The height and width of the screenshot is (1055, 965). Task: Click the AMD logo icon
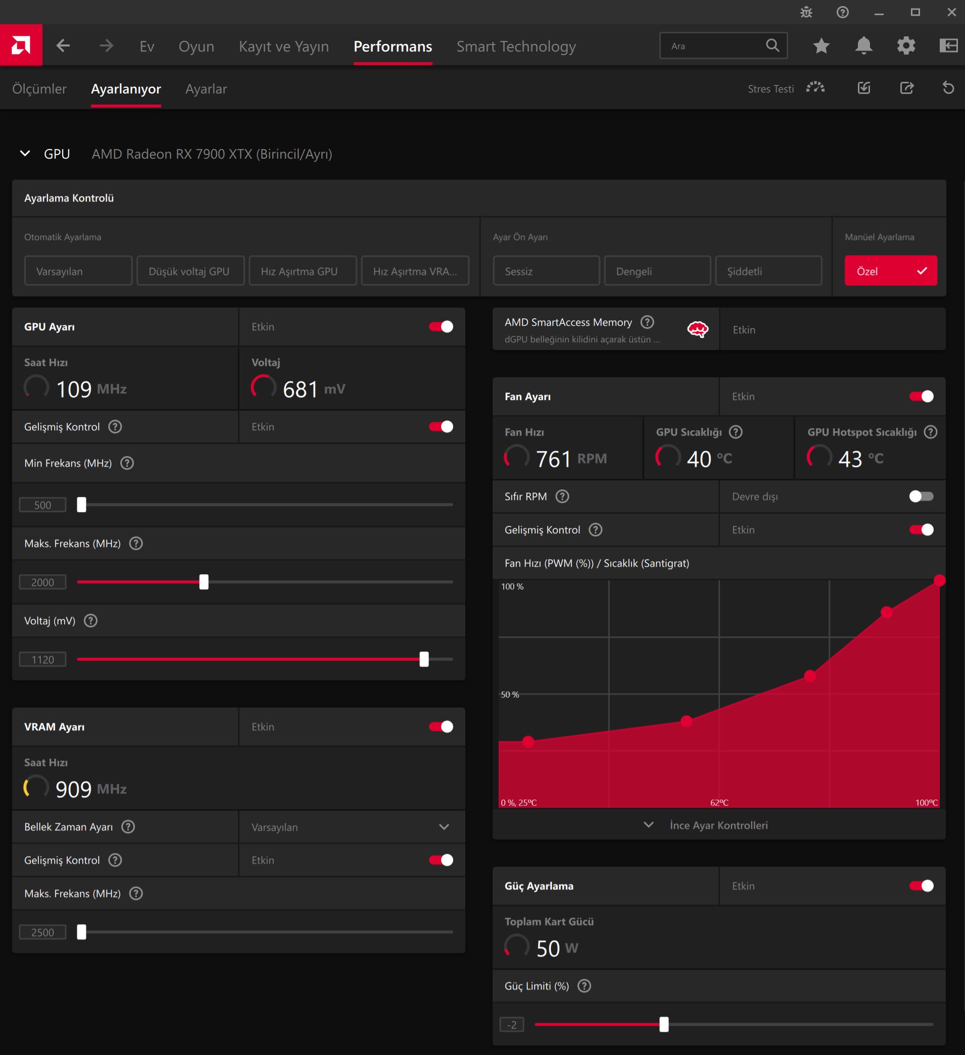pyautogui.click(x=21, y=45)
